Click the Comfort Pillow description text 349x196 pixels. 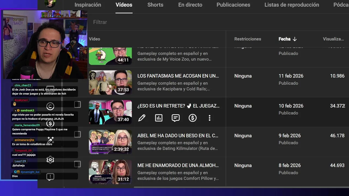[x=178, y=176]
